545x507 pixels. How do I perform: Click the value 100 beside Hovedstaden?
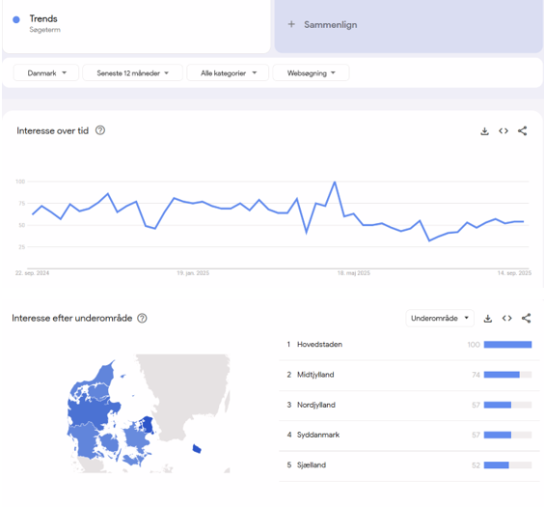474,345
